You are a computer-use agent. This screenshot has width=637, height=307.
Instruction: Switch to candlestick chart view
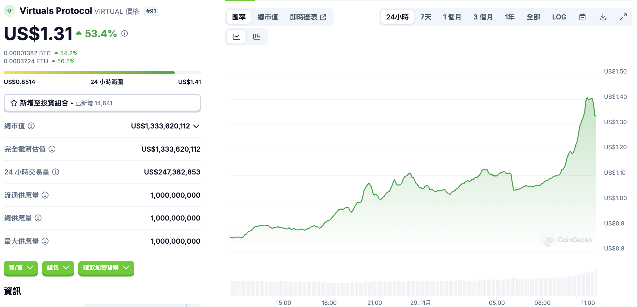256,37
